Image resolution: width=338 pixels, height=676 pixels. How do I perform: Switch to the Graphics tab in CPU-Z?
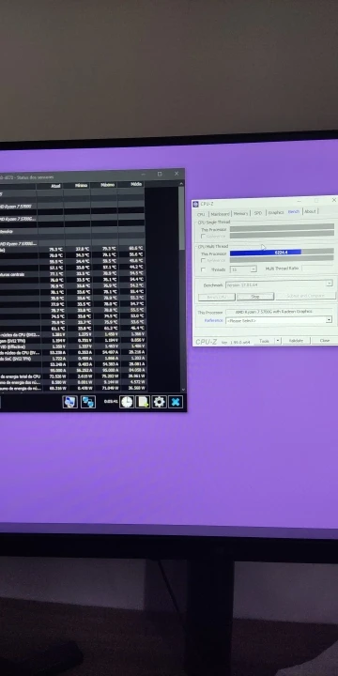(275, 212)
